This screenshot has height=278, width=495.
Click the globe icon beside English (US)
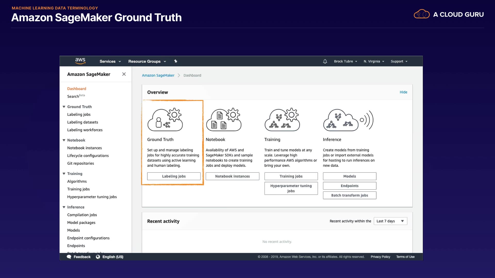click(98, 257)
